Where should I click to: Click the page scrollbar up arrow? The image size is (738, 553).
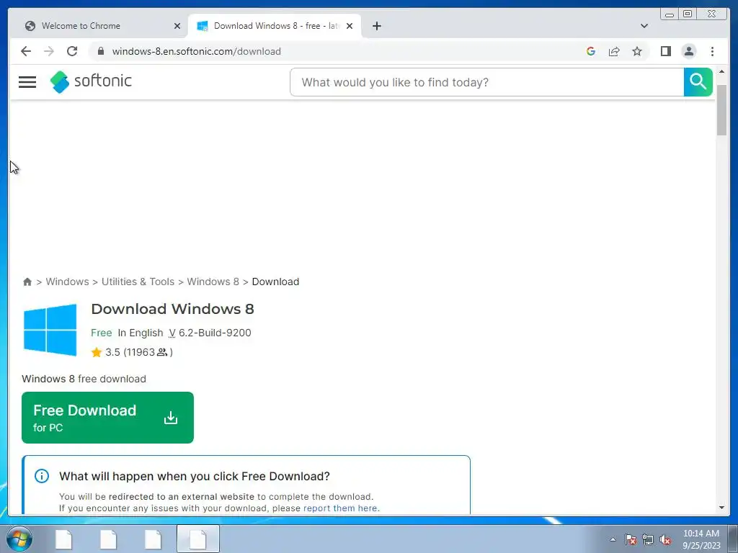(x=721, y=71)
